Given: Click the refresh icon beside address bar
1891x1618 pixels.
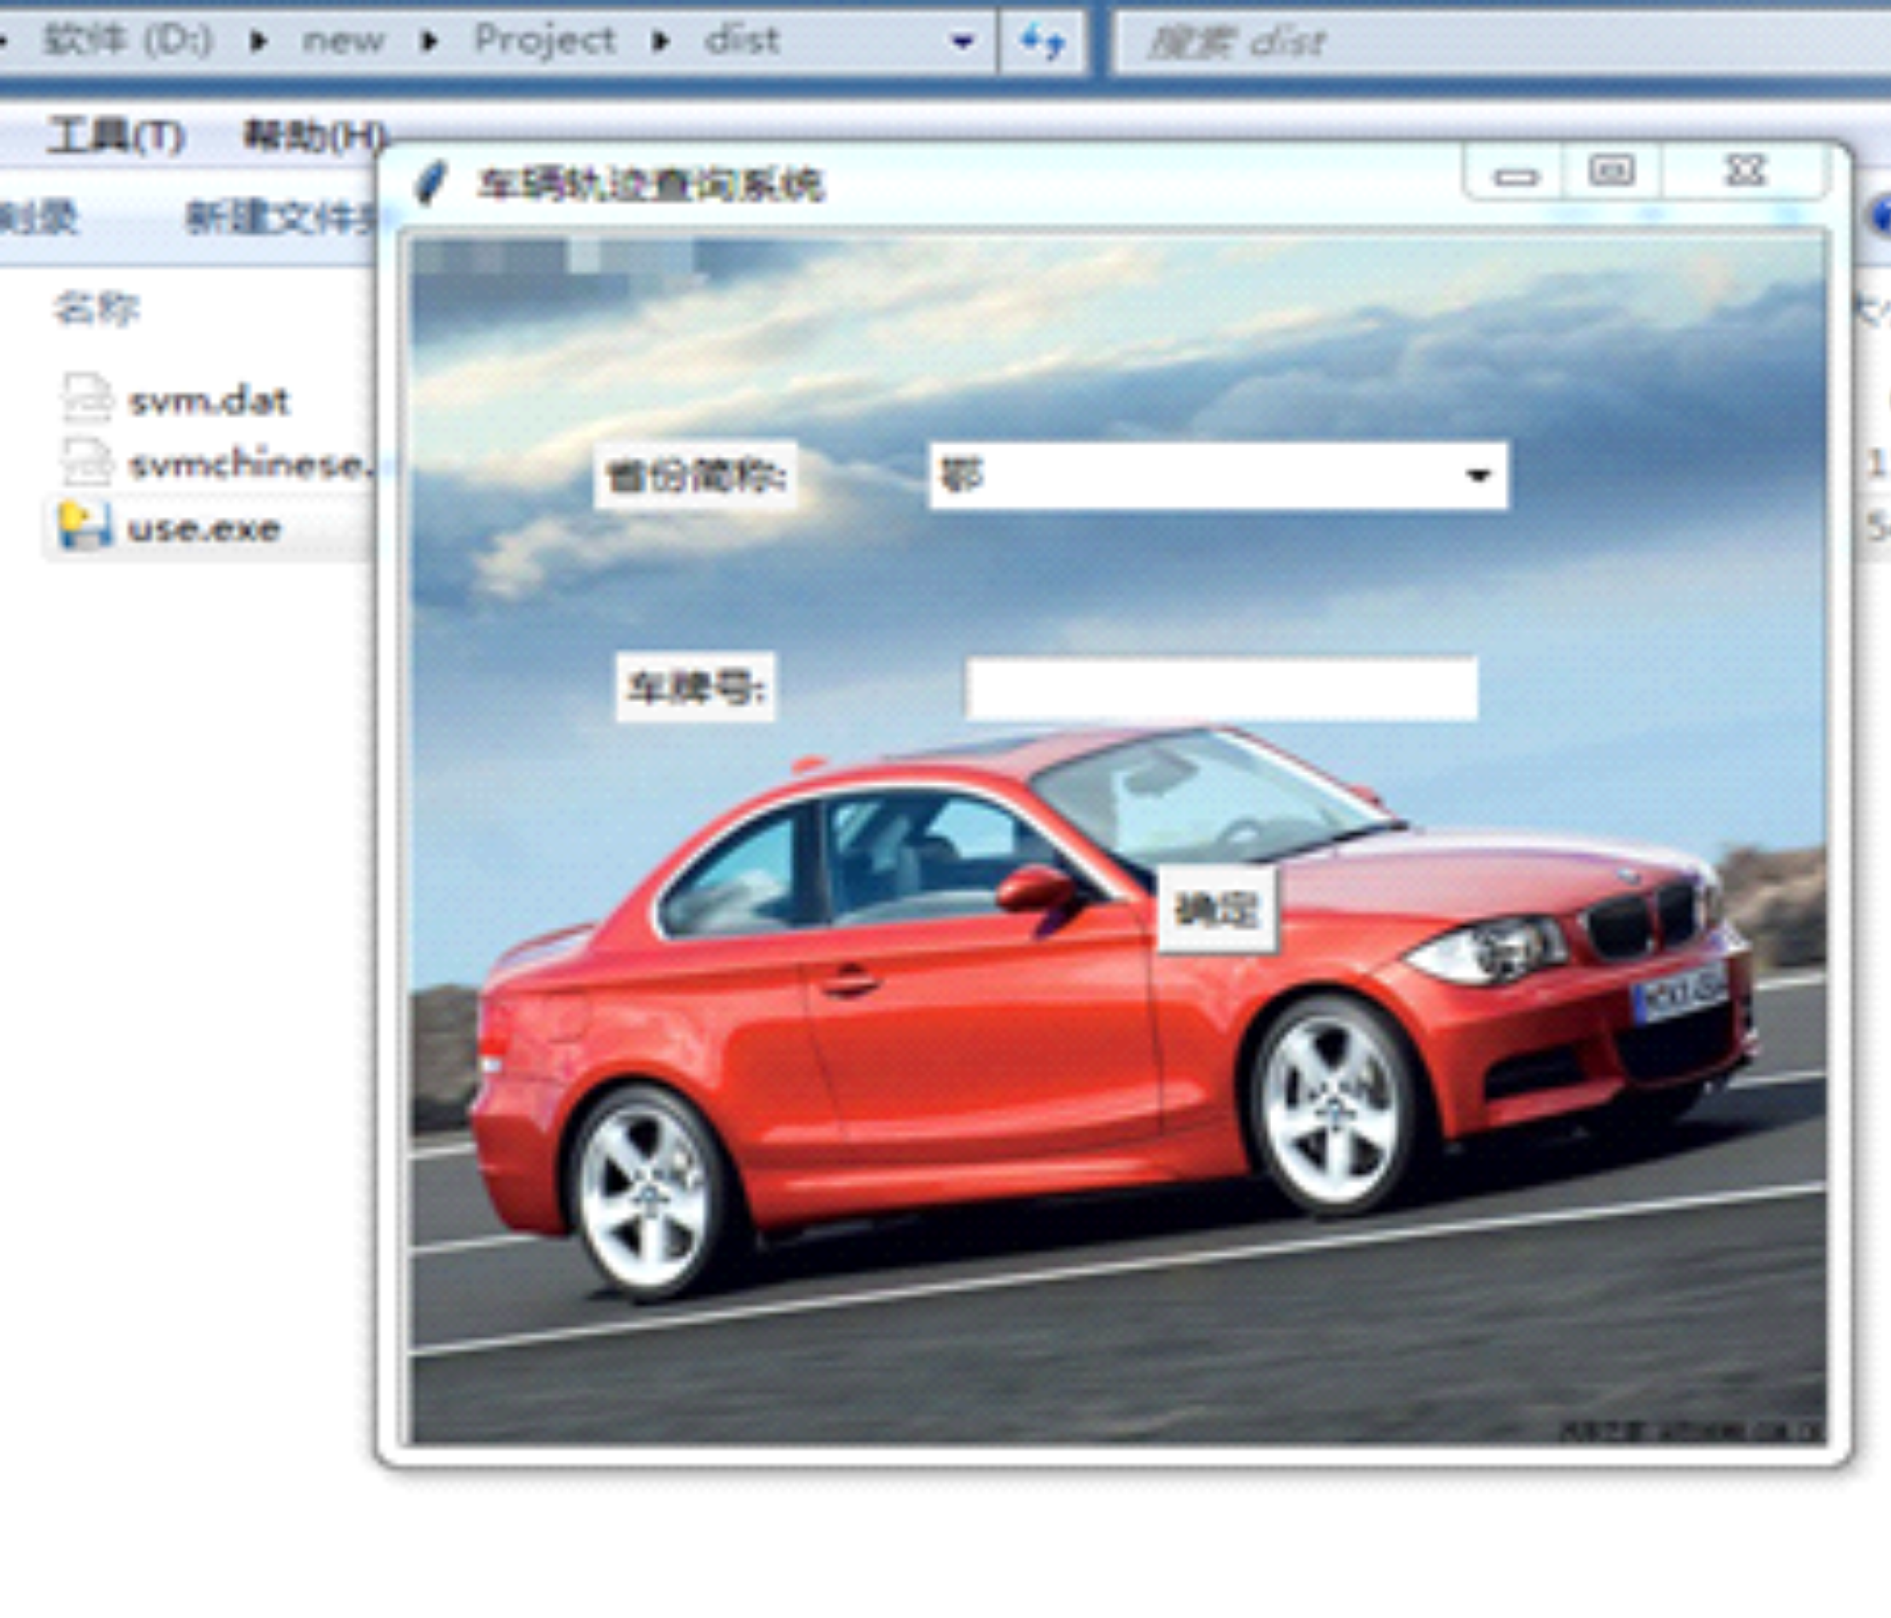Looking at the screenshot, I should (x=1041, y=41).
